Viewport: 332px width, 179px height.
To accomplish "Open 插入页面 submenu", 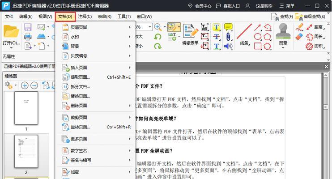I will pyautogui.click(x=95, y=68).
